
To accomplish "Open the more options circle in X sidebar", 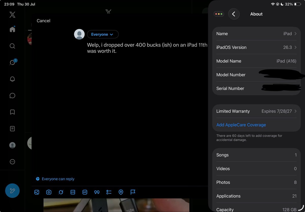I will 12,162.
